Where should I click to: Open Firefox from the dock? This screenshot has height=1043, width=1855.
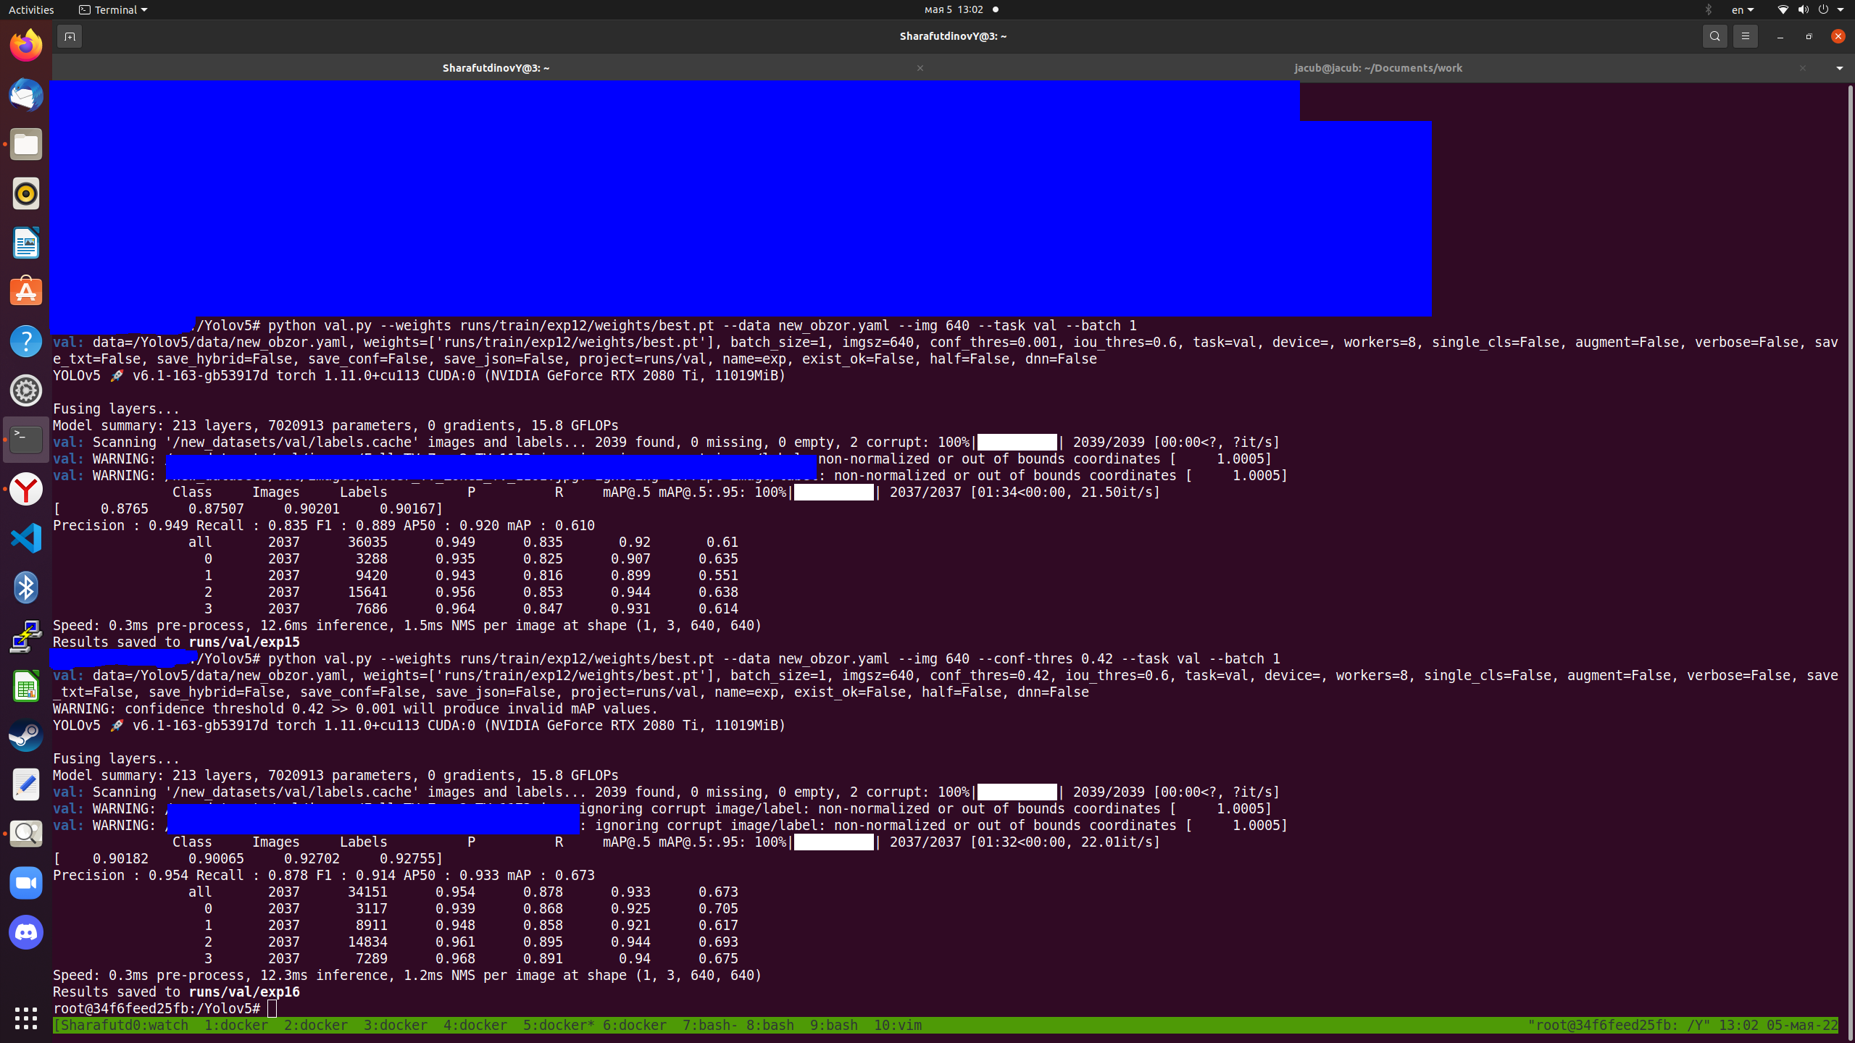tap(26, 46)
